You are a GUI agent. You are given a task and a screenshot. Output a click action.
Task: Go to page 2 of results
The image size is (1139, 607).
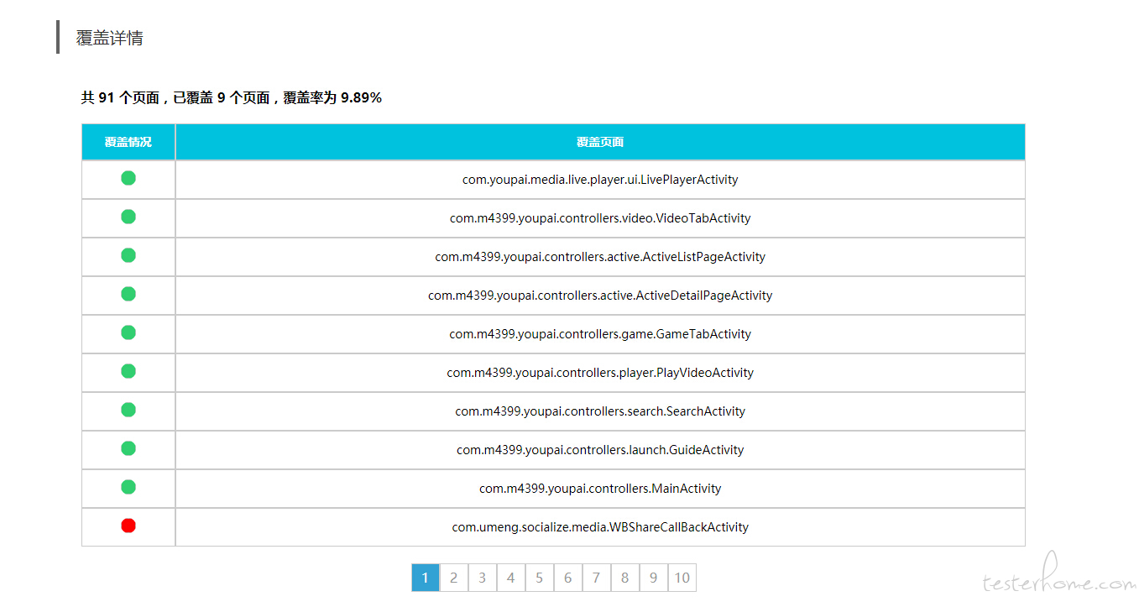(454, 578)
